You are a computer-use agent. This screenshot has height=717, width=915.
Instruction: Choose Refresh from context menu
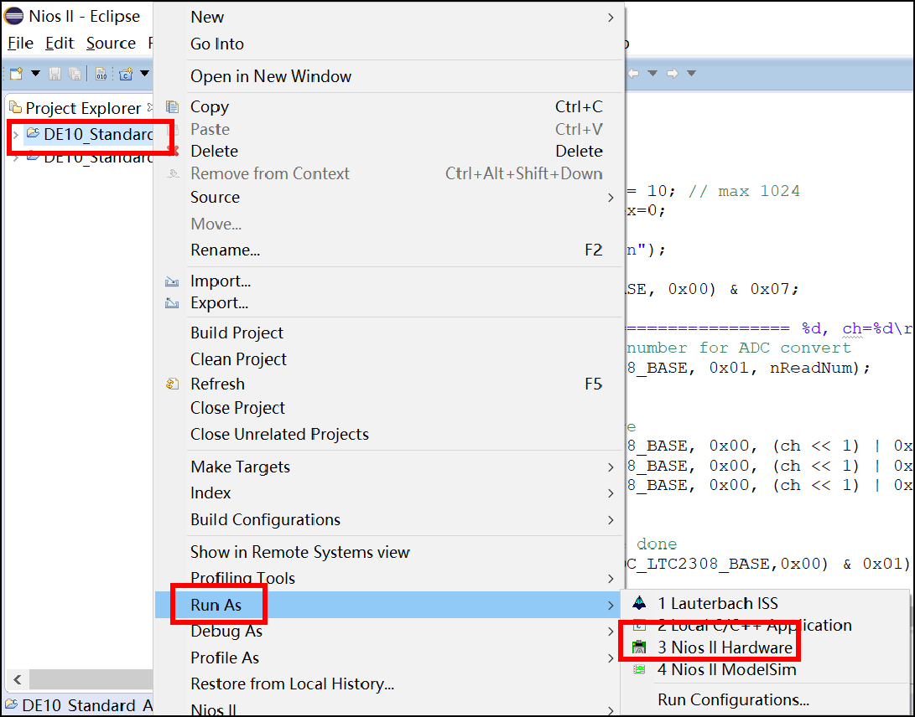pos(389,384)
